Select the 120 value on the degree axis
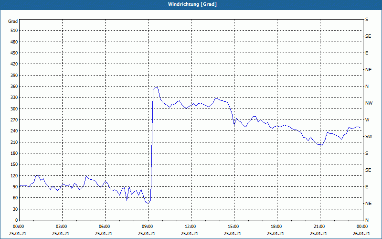Image resolution: width=382 pixels, height=239 pixels. (14, 175)
